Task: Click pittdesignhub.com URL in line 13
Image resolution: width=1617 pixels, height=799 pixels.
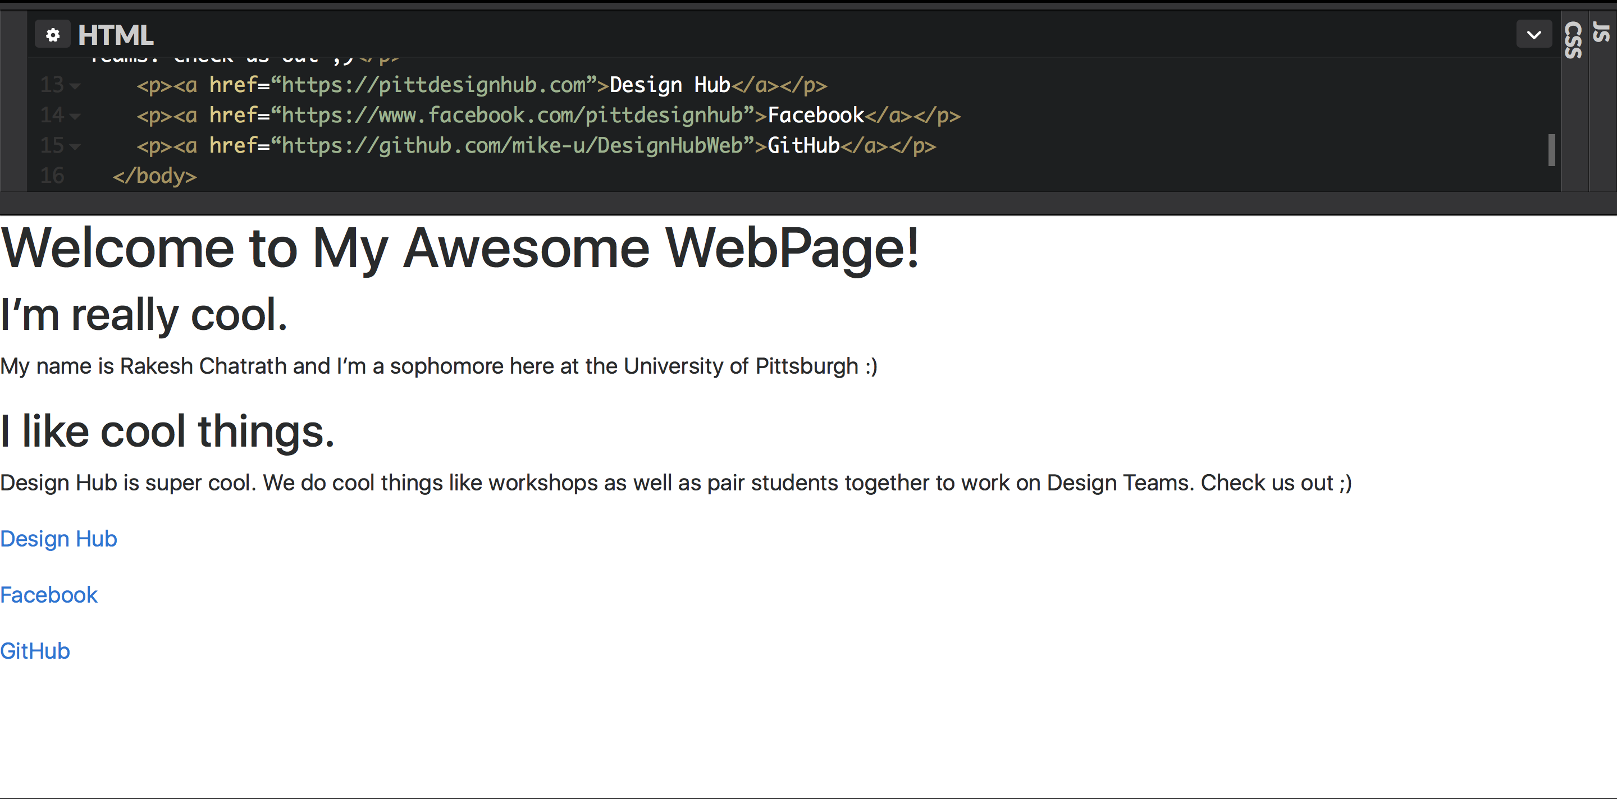Action: click(x=434, y=85)
